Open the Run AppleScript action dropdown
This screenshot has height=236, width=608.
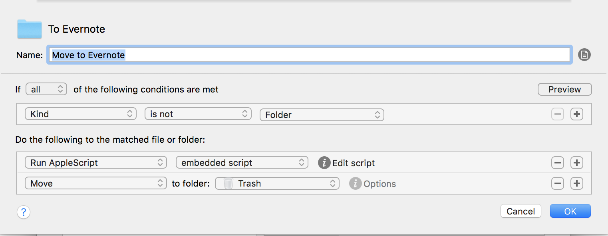(96, 163)
